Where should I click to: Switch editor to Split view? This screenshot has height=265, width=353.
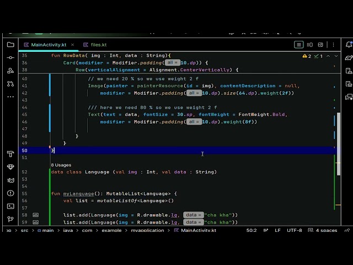click(310, 45)
